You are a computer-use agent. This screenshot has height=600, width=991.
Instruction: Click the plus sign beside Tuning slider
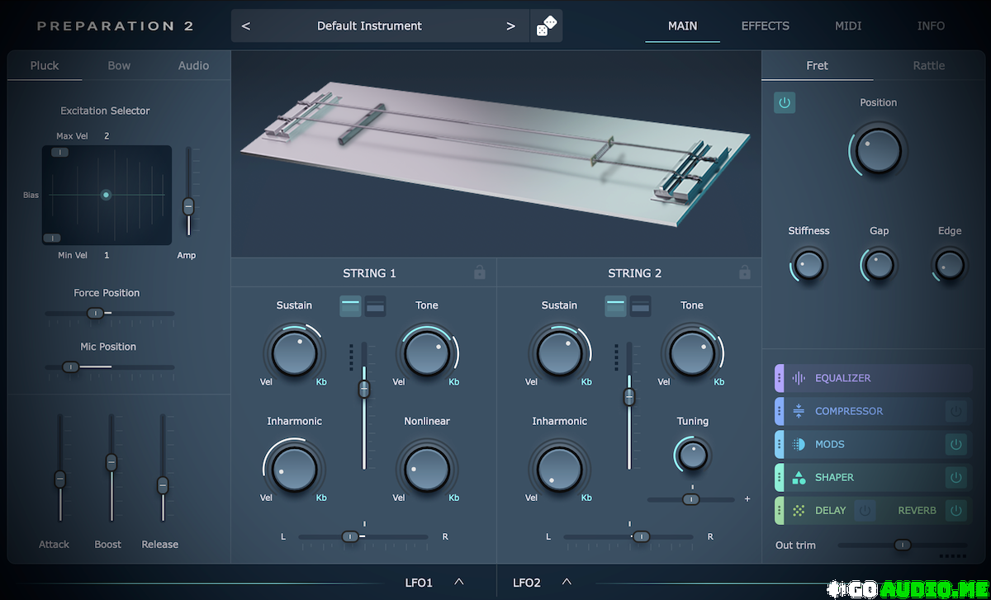click(x=747, y=498)
